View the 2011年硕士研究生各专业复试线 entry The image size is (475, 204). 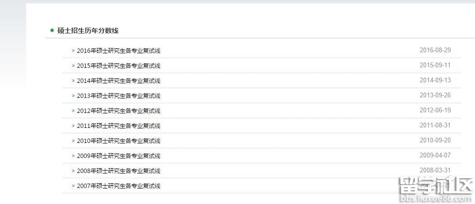(x=118, y=126)
